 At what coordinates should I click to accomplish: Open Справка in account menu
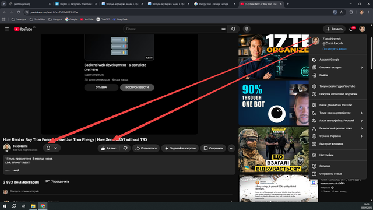[x=338, y=166]
